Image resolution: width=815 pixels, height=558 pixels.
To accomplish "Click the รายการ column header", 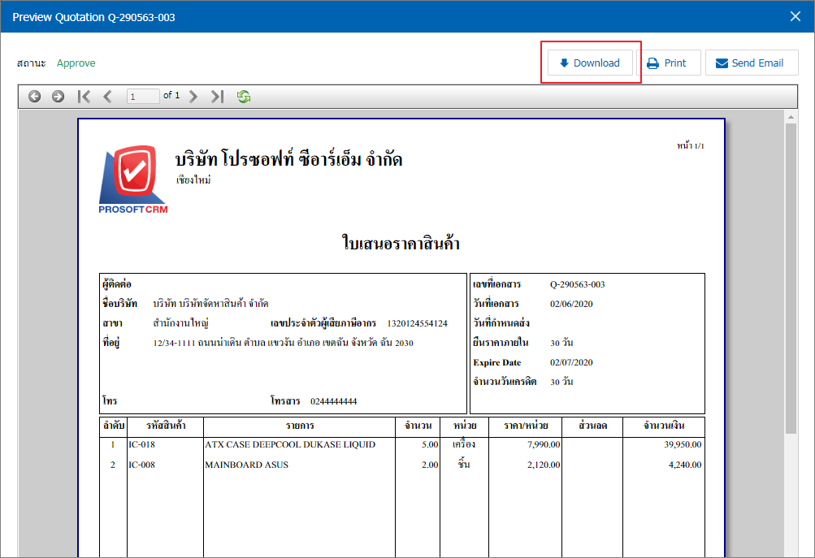I will click(300, 426).
